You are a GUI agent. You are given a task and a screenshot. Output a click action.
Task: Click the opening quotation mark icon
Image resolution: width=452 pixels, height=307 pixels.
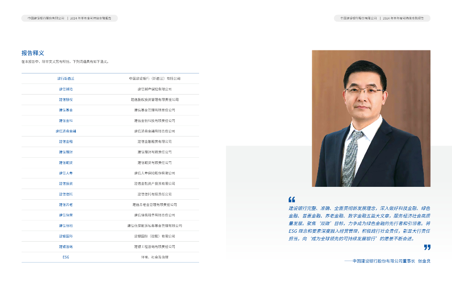(292, 199)
